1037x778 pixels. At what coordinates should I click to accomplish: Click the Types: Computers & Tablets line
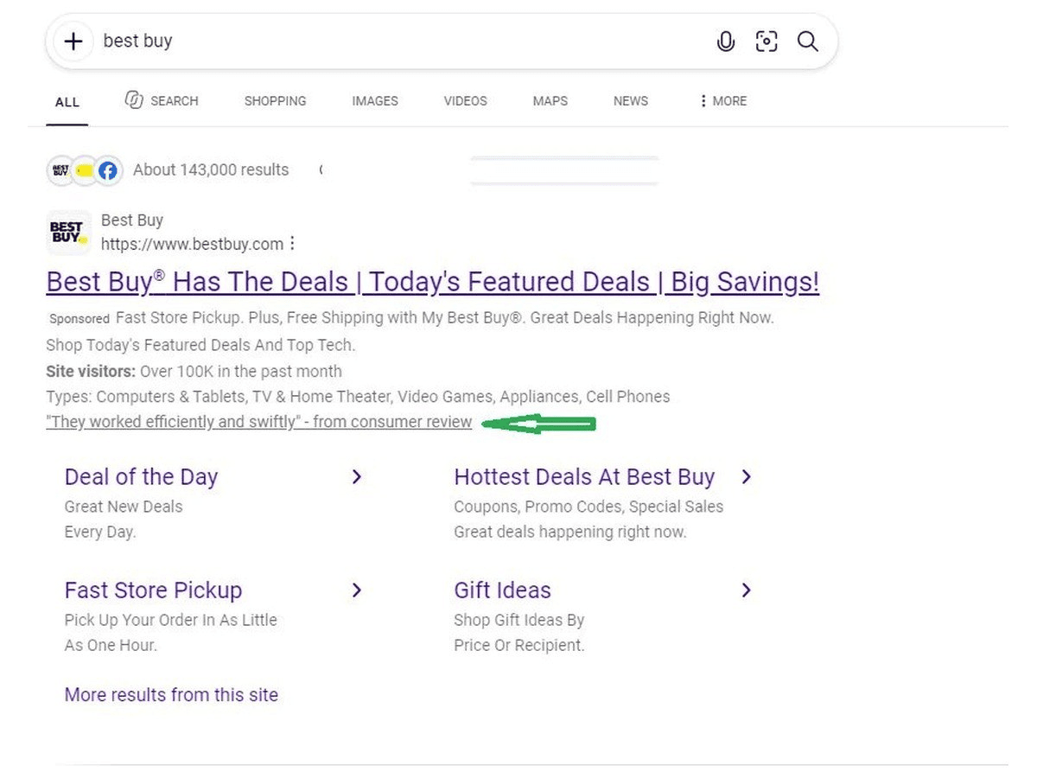(x=358, y=397)
